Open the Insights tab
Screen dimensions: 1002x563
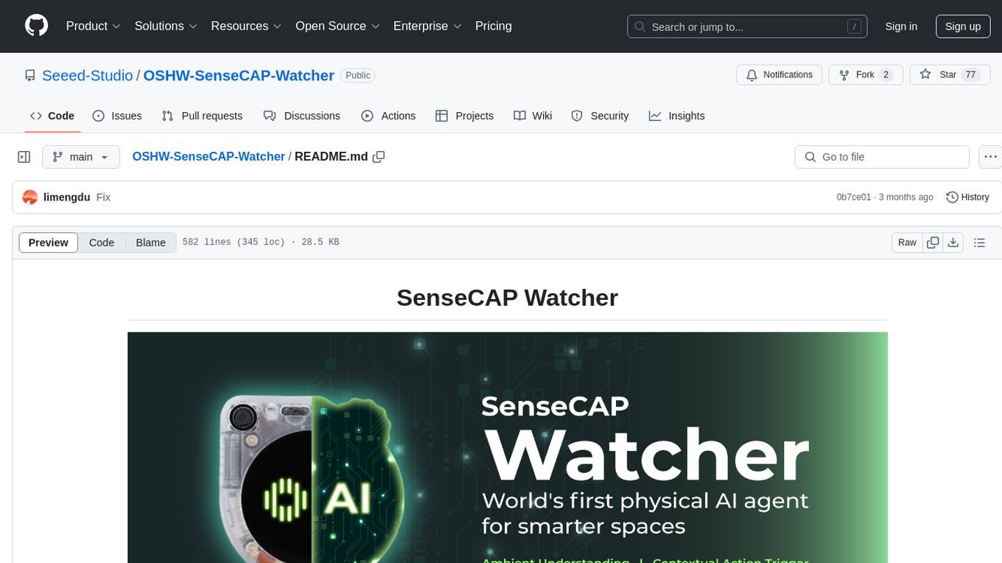(677, 116)
